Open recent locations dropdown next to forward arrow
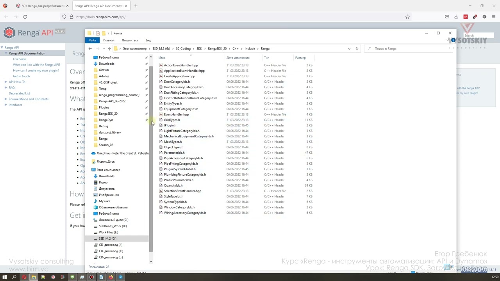Image resolution: width=500 pixels, height=281 pixels. point(104,49)
